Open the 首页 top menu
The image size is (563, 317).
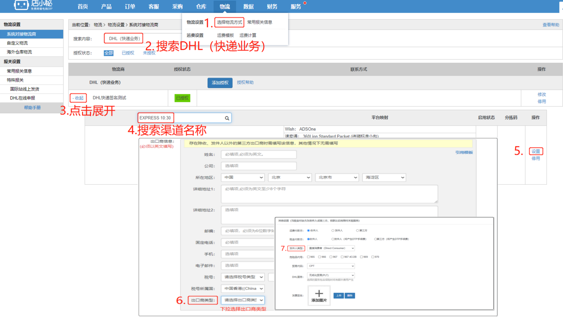(83, 6)
